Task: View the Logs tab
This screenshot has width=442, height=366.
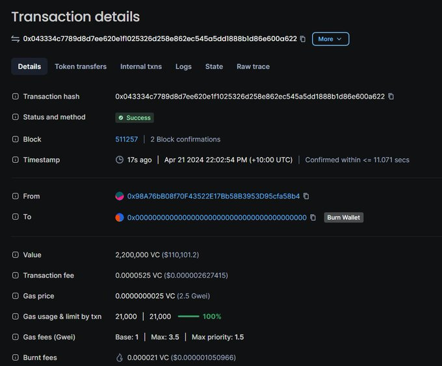Action: 183,66
